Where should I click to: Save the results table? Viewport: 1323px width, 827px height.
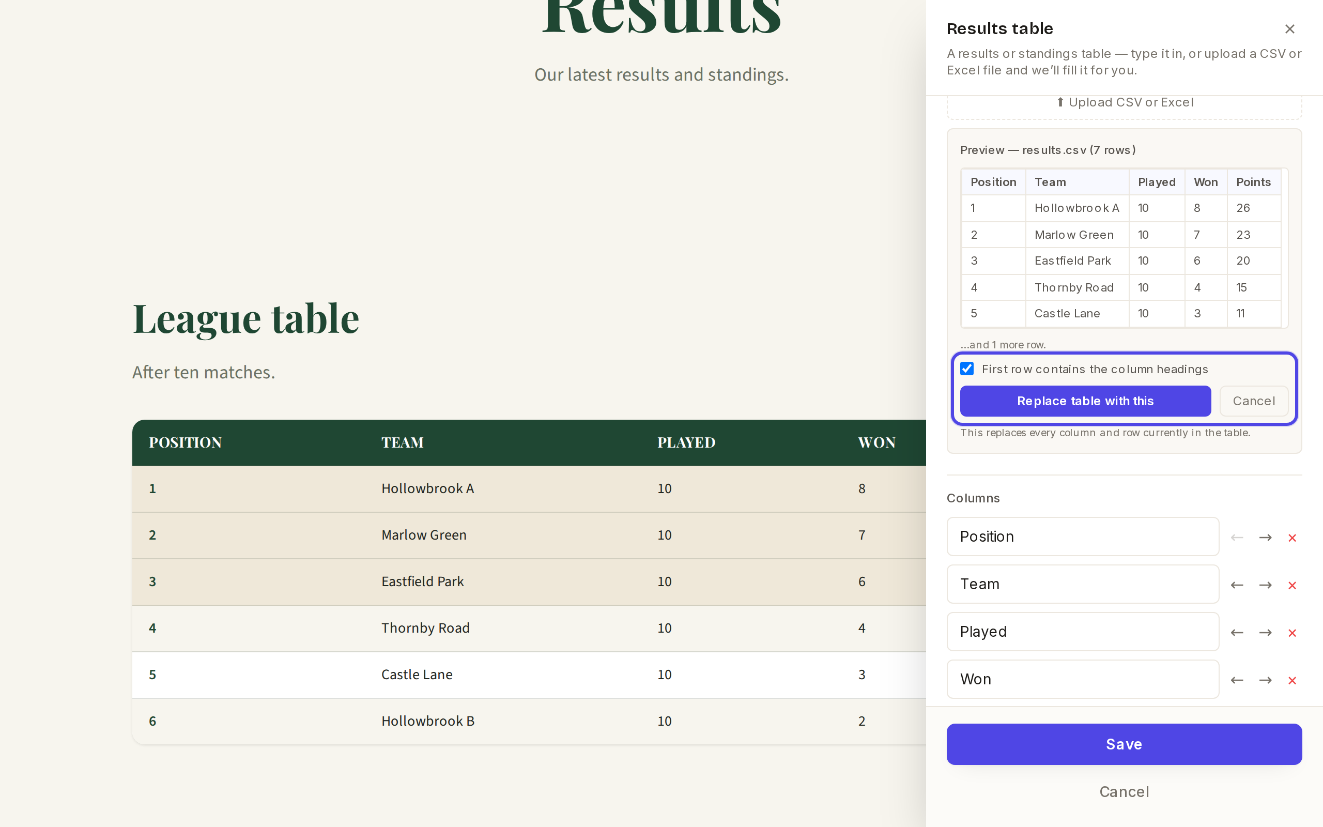point(1124,744)
